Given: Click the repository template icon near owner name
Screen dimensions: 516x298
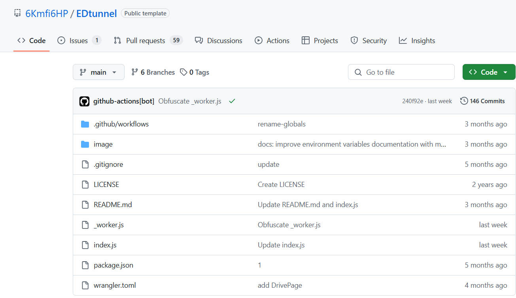Looking at the screenshot, I should [17, 13].
